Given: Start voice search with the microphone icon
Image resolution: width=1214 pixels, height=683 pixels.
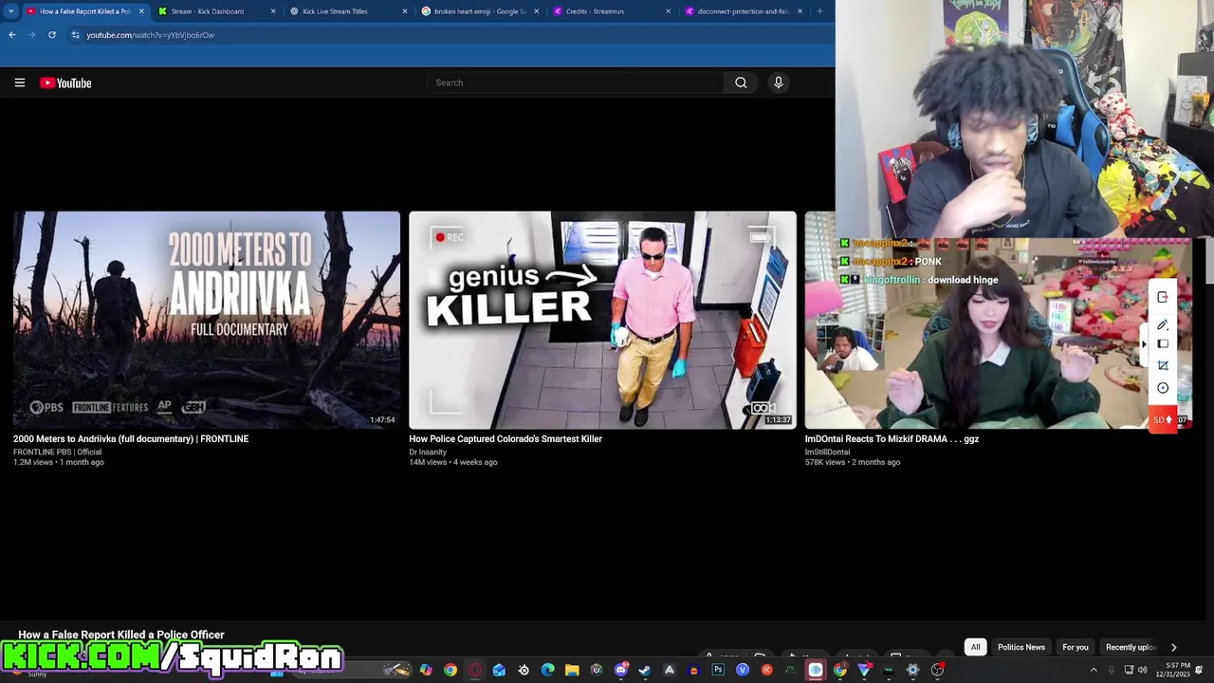Looking at the screenshot, I should click(x=779, y=83).
